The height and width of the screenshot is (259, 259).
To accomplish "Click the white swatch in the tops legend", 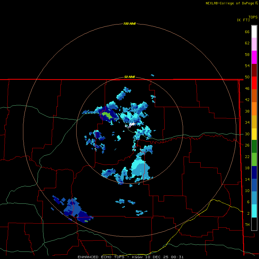I will pos(254,32).
